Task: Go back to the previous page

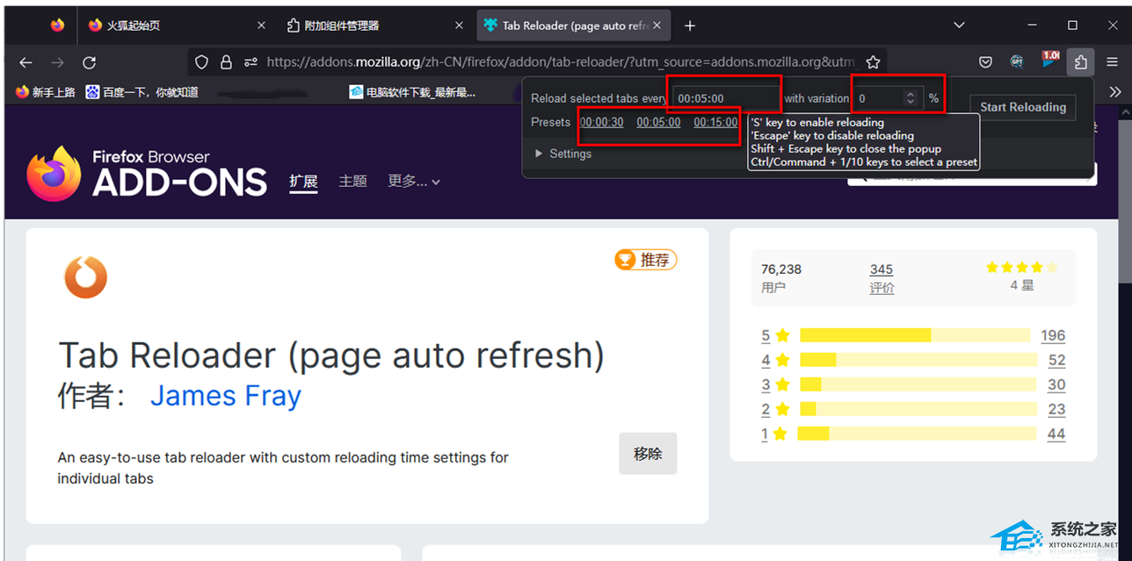Action: [x=25, y=62]
